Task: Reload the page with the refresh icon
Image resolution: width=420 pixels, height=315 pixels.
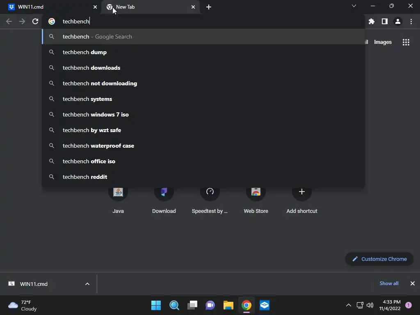Action: pyautogui.click(x=35, y=21)
